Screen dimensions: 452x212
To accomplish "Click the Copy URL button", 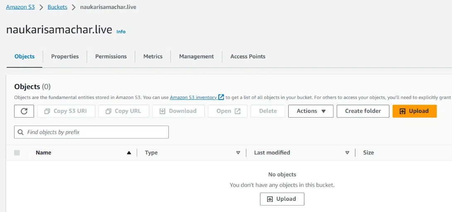I will [123, 111].
